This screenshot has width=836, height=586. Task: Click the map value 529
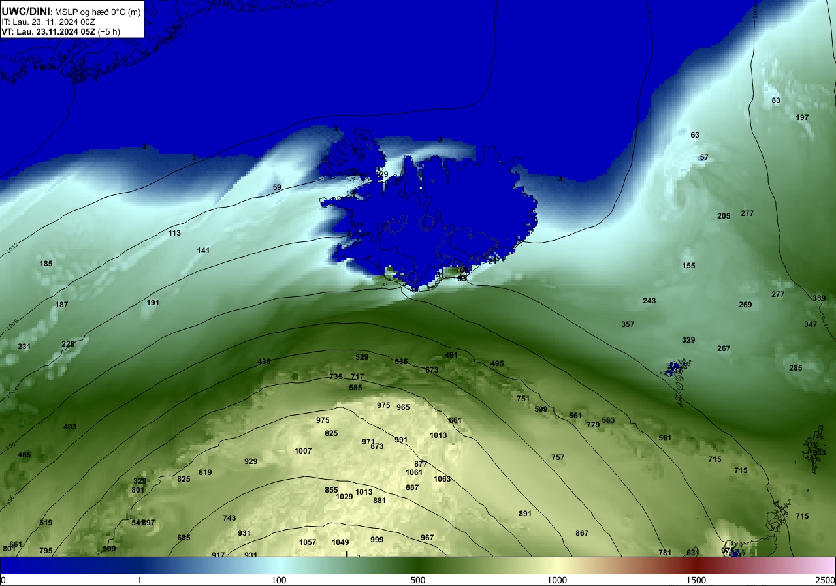click(362, 357)
